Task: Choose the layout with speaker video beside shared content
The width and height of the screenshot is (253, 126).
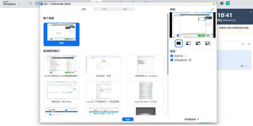Action: [188, 43]
